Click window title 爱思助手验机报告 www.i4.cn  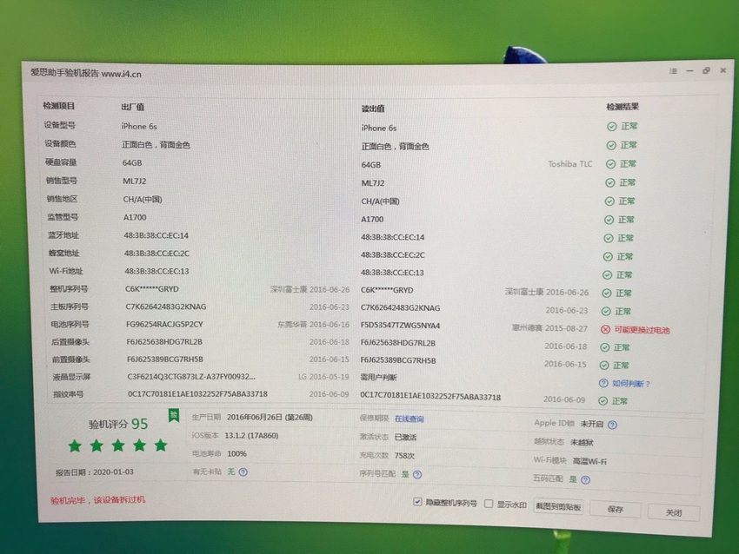click(86, 74)
